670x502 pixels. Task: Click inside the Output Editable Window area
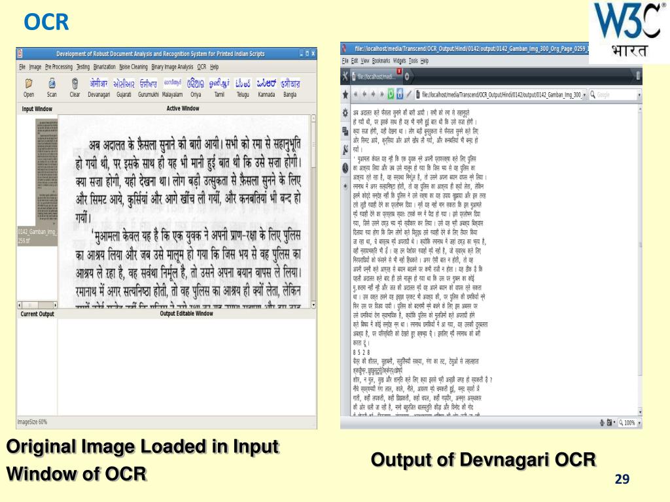187,366
